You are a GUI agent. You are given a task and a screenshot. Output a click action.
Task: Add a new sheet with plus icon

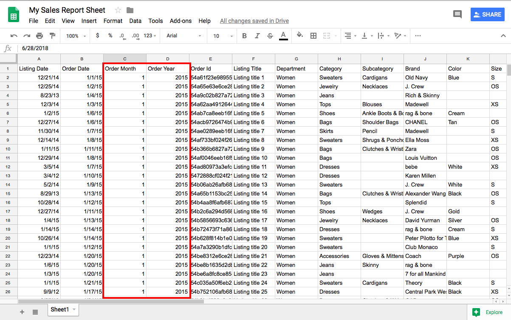click(x=22, y=312)
